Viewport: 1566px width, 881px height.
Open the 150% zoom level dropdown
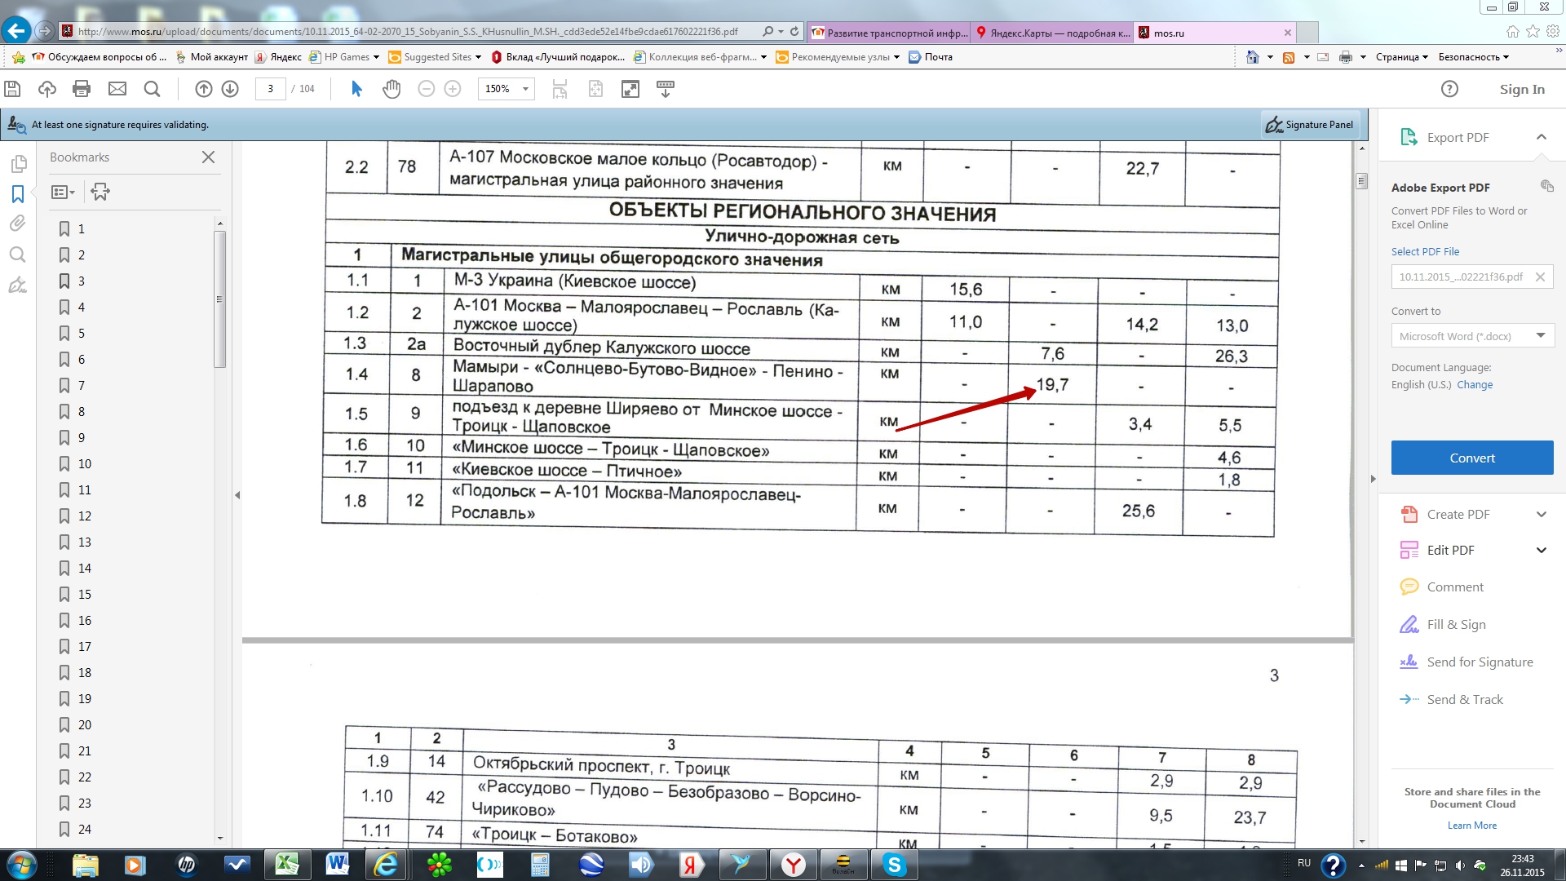click(525, 89)
